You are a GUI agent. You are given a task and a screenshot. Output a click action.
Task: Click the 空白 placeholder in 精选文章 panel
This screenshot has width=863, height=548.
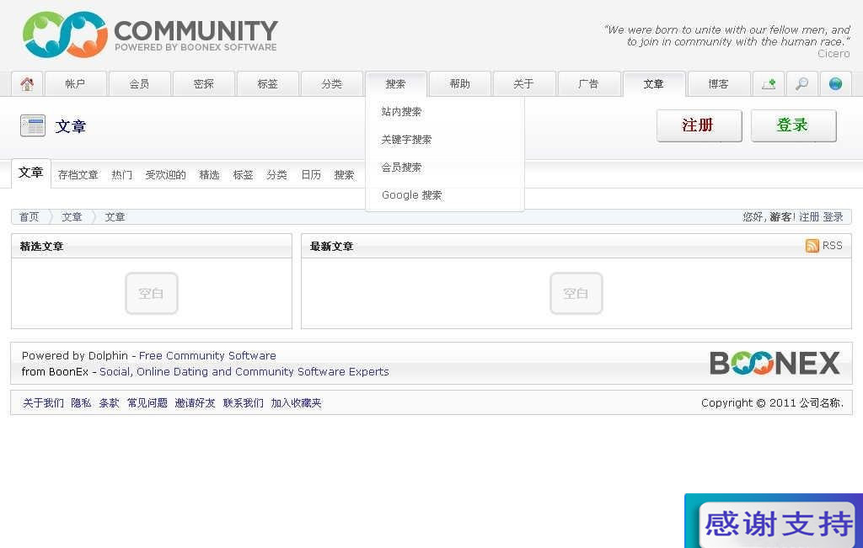pos(152,294)
